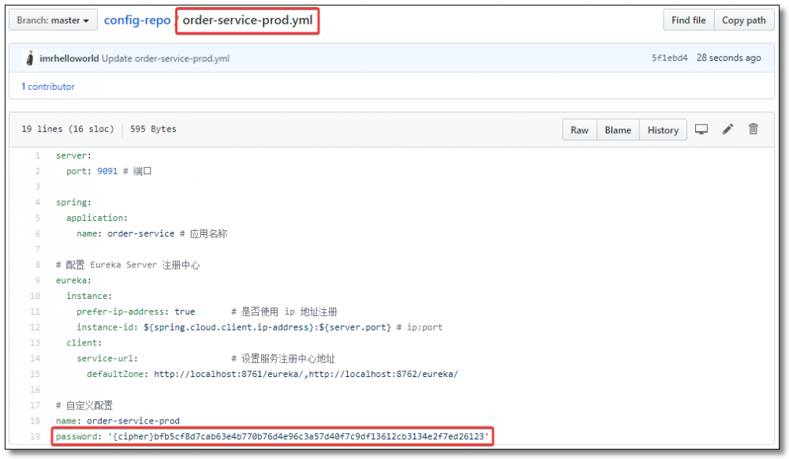Click the 'instance:' key text

(x=89, y=296)
